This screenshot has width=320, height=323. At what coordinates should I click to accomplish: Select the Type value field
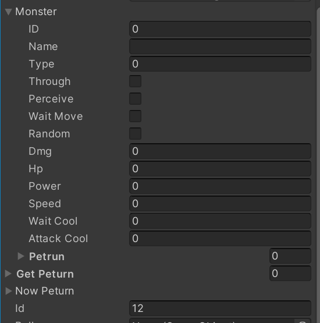pyautogui.click(x=220, y=64)
